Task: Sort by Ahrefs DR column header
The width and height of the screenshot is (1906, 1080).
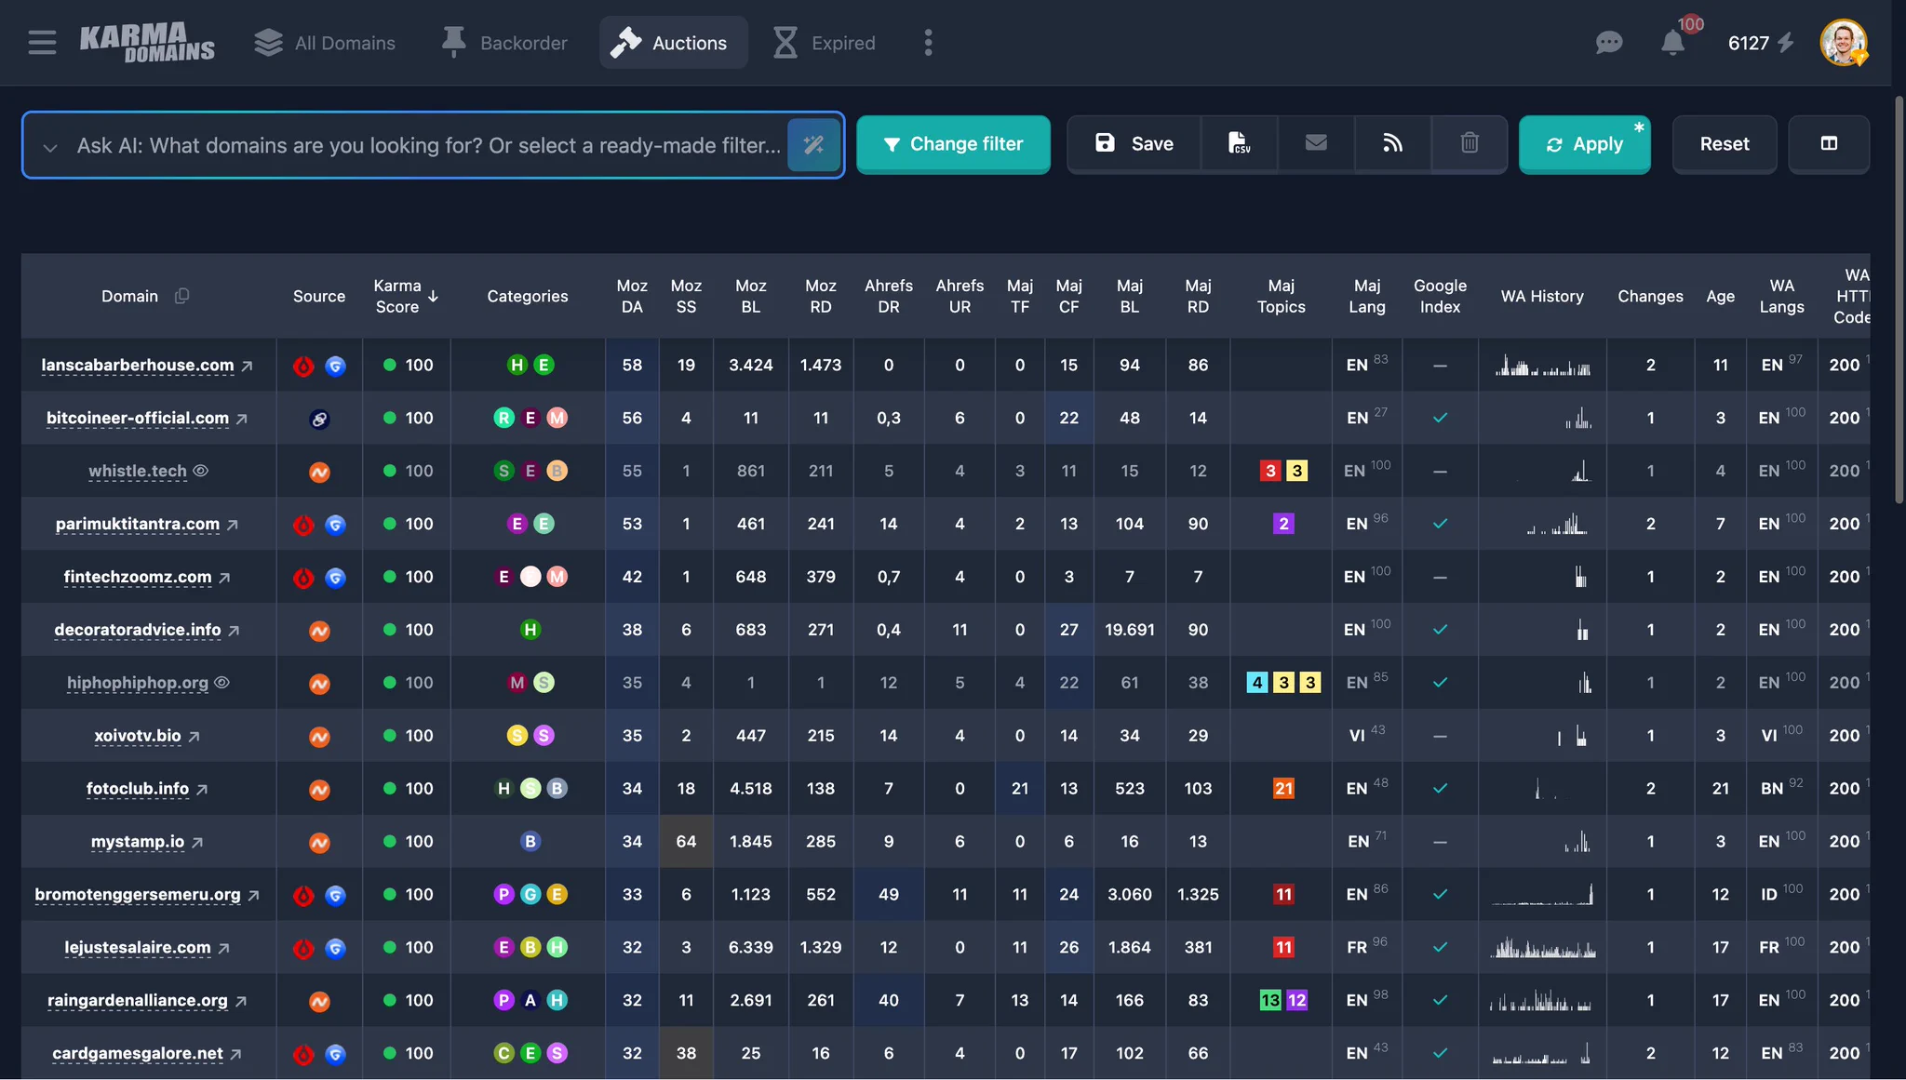Action: tap(889, 296)
